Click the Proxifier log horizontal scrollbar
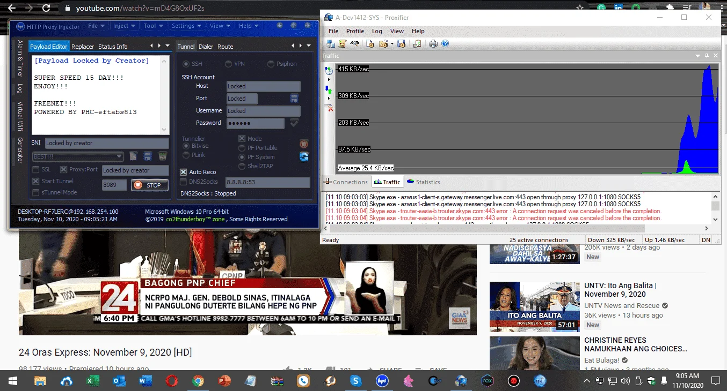727x391 pixels. coord(515,229)
